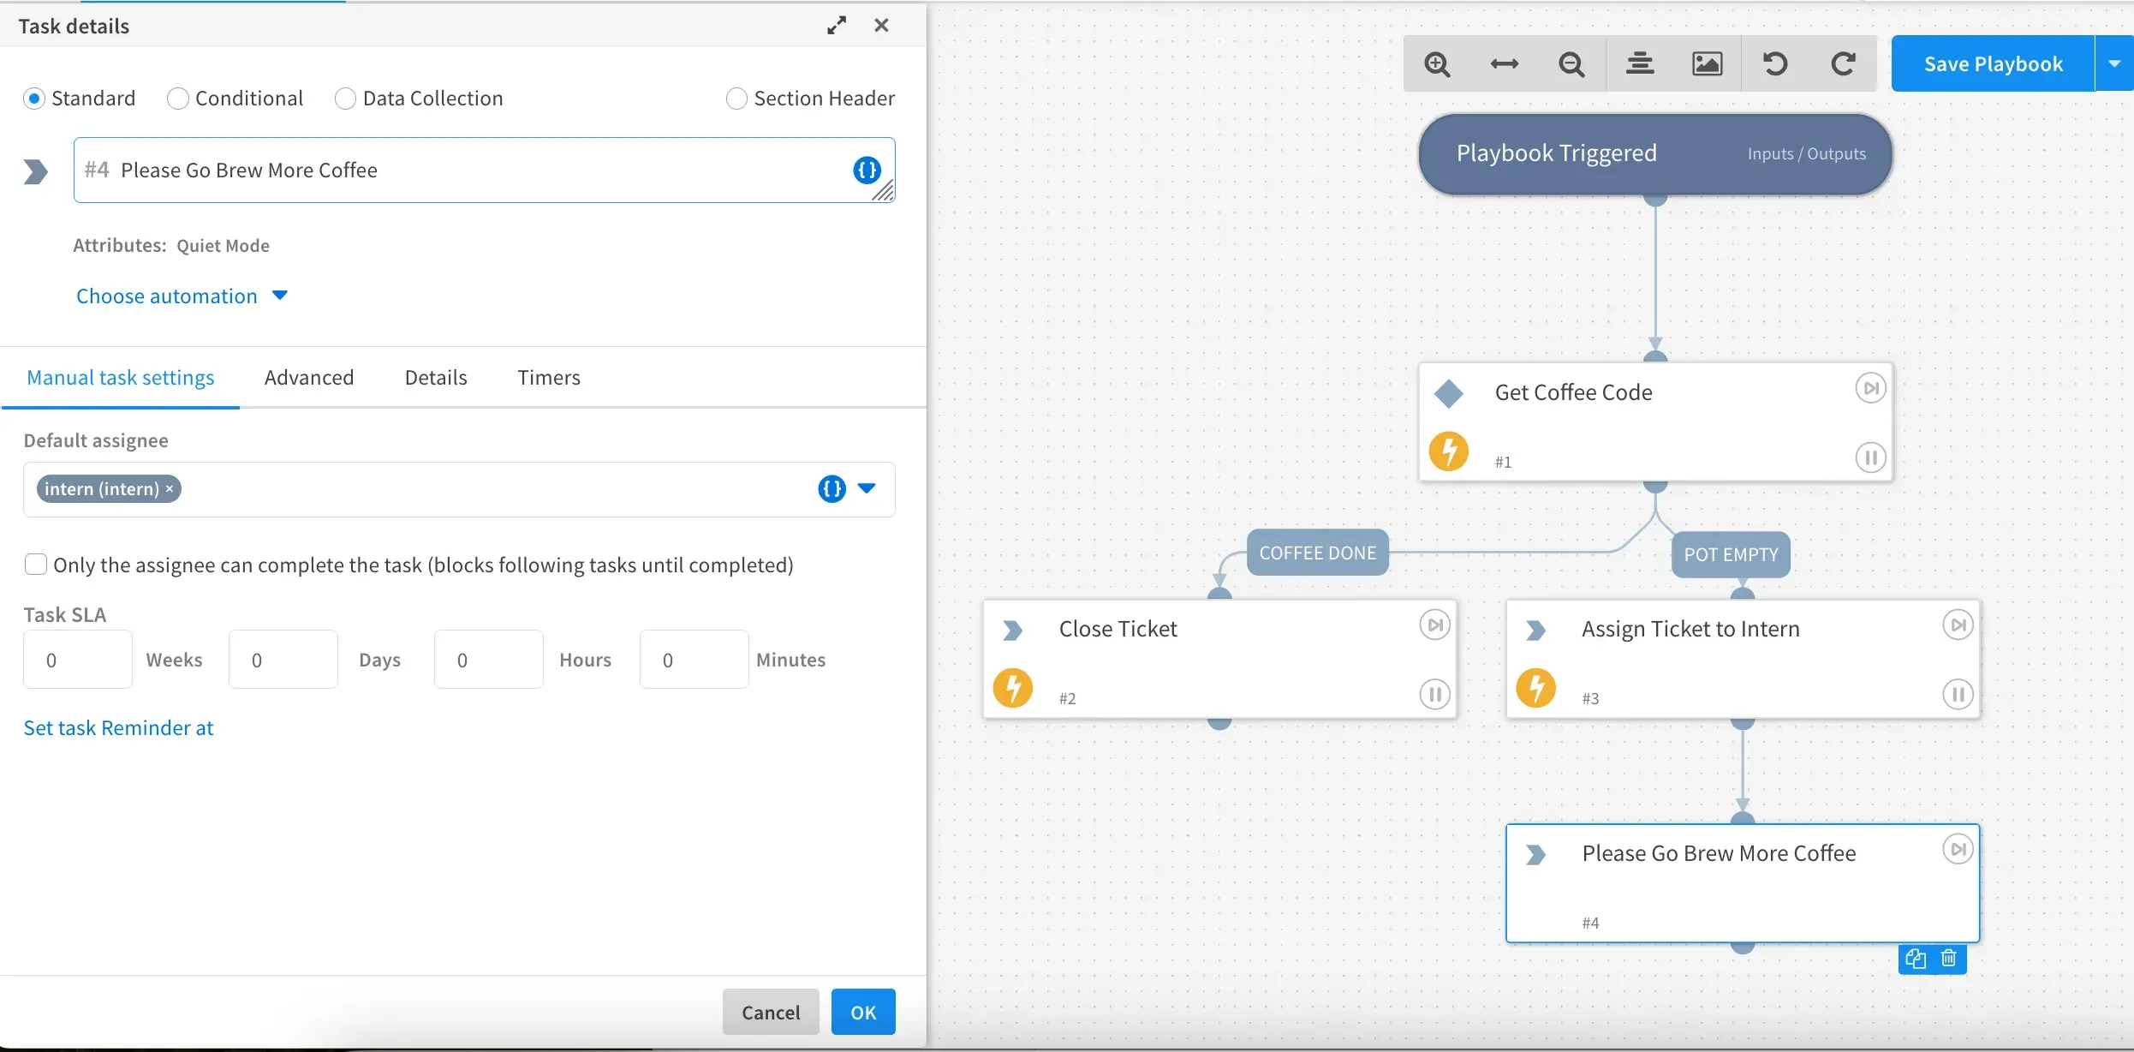This screenshot has width=2134, height=1052.
Task: Switch to the Timers tab
Action: tap(548, 377)
